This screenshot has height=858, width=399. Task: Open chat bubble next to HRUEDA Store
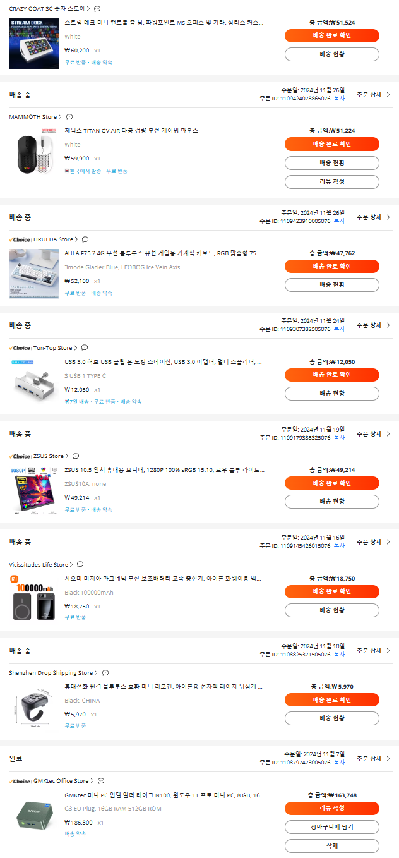(85, 239)
